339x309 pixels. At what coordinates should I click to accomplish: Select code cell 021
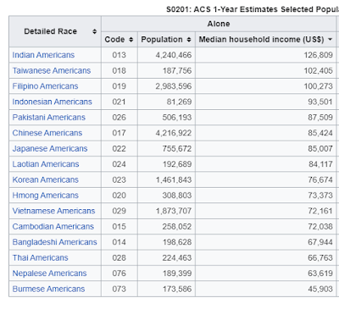(x=119, y=102)
